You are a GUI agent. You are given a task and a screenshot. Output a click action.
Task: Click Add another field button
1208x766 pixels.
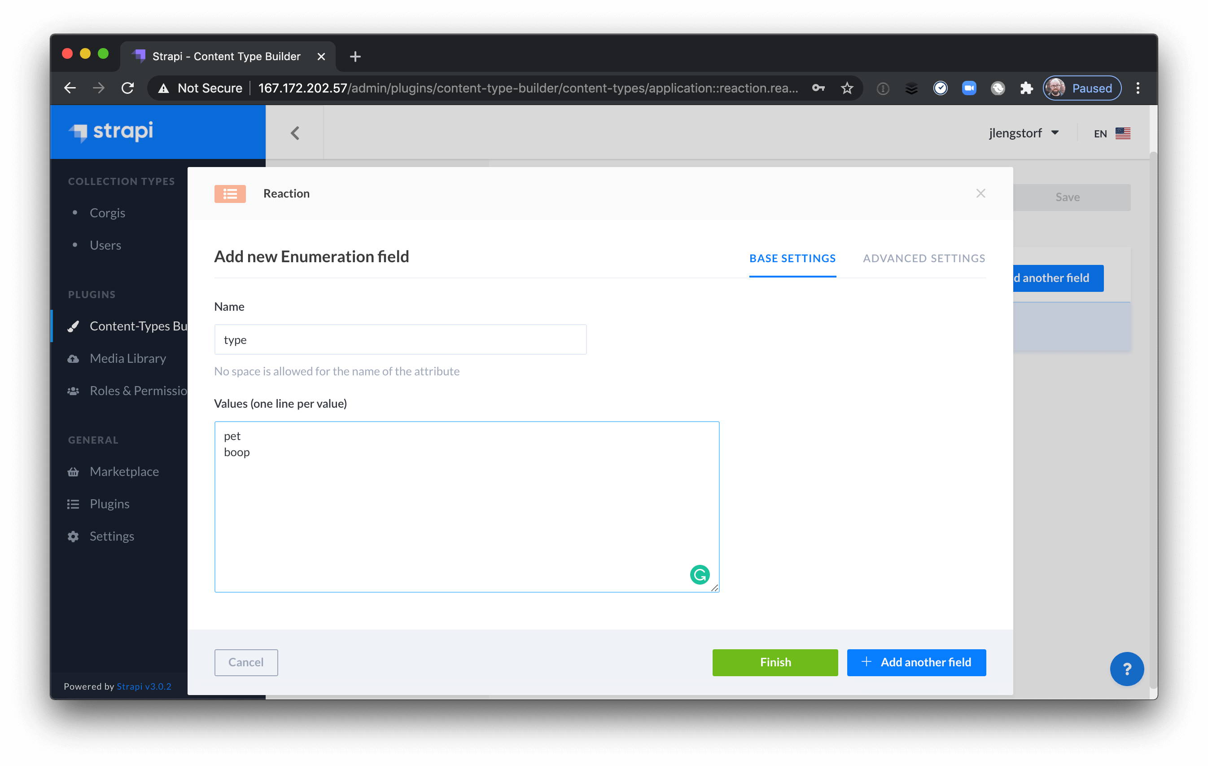(x=917, y=662)
